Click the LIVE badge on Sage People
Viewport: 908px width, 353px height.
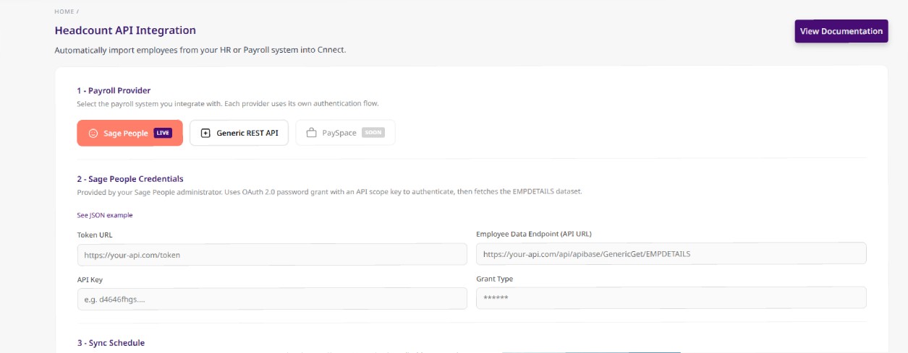point(163,133)
